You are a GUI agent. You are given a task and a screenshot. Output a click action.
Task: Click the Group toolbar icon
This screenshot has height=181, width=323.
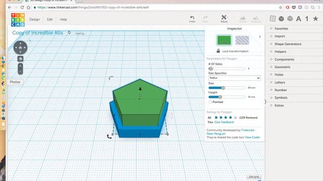(x=243, y=19)
